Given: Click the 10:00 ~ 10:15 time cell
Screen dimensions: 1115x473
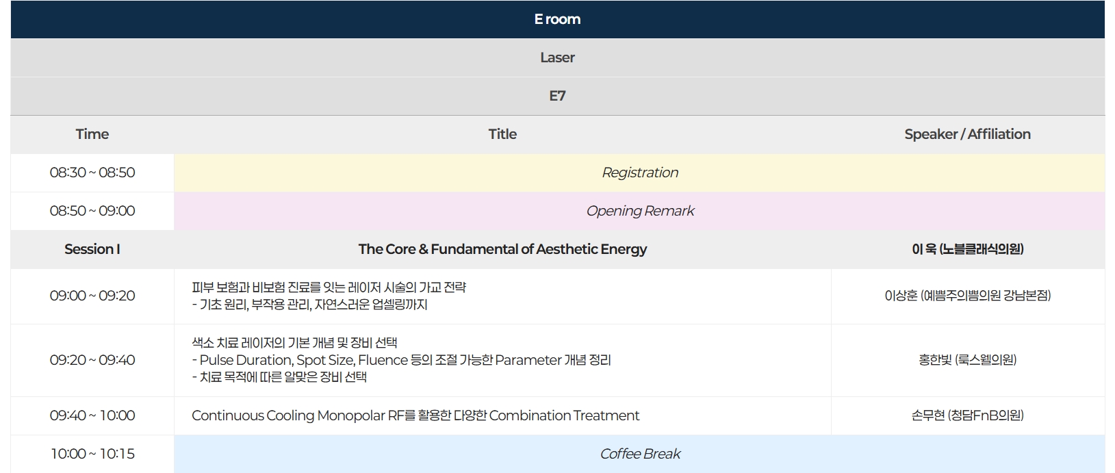Looking at the screenshot, I should click(x=92, y=454).
